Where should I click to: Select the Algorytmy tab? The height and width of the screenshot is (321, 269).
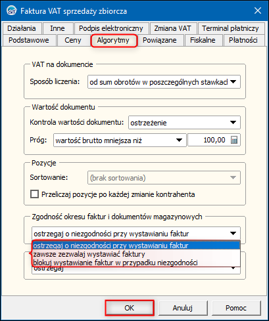click(113, 40)
